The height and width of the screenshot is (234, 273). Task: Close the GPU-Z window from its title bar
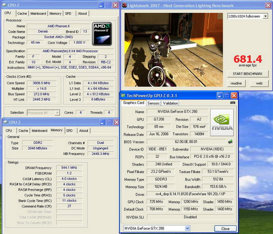pyautogui.click(x=234, y=96)
